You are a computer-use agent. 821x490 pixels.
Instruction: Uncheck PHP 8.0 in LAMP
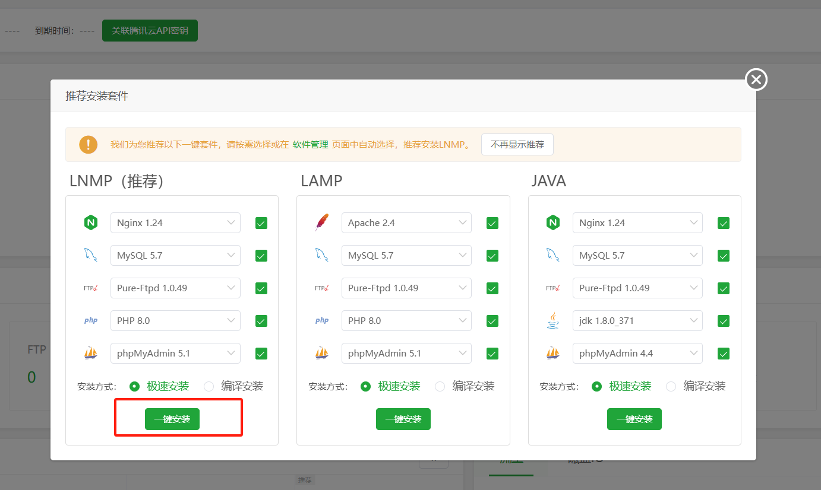pyautogui.click(x=492, y=321)
